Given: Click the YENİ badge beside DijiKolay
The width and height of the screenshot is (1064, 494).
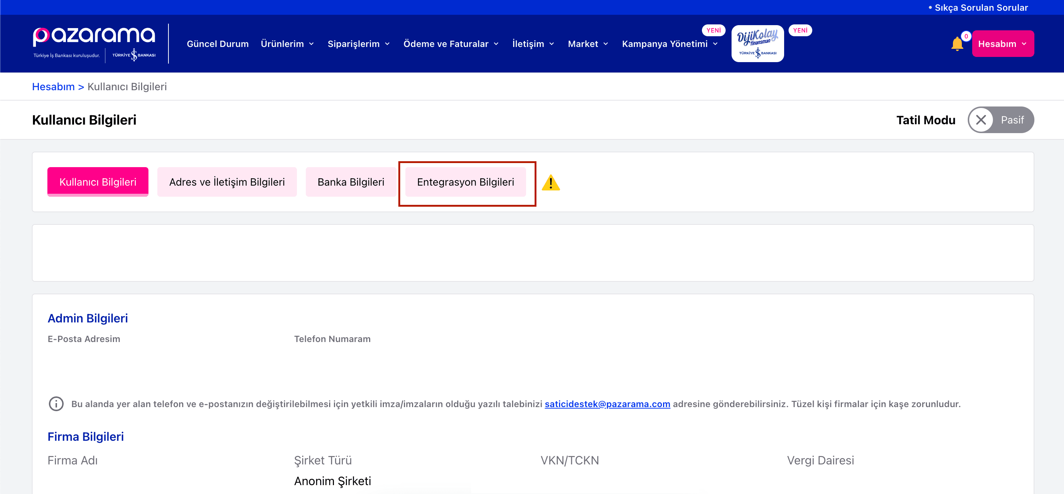Looking at the screenshot, I should pyautogui.click(x=800, y=31).
